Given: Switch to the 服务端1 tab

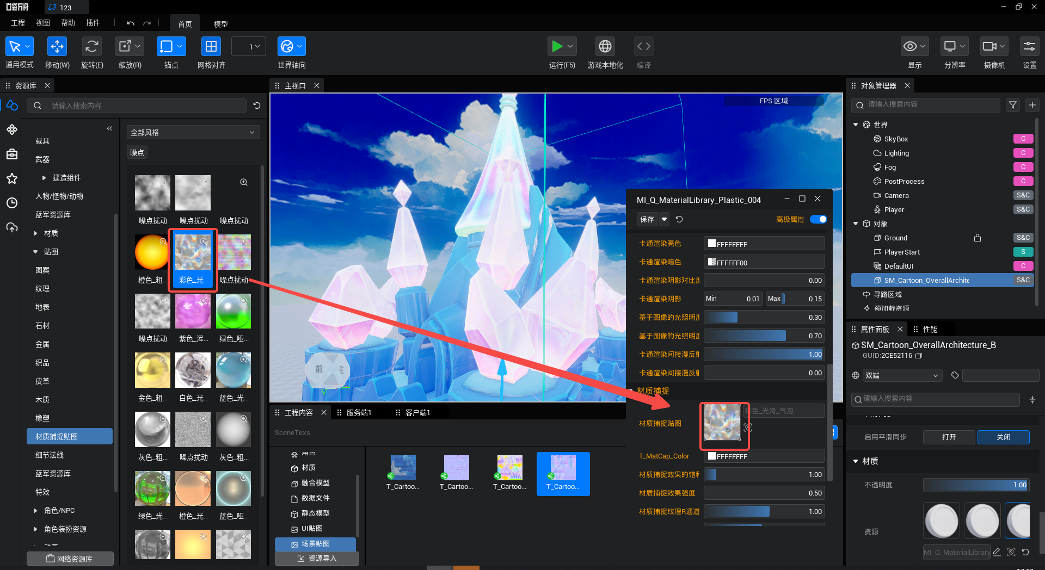Looking at the screenshot, I should pyautogui.click(x=359, y=413).
